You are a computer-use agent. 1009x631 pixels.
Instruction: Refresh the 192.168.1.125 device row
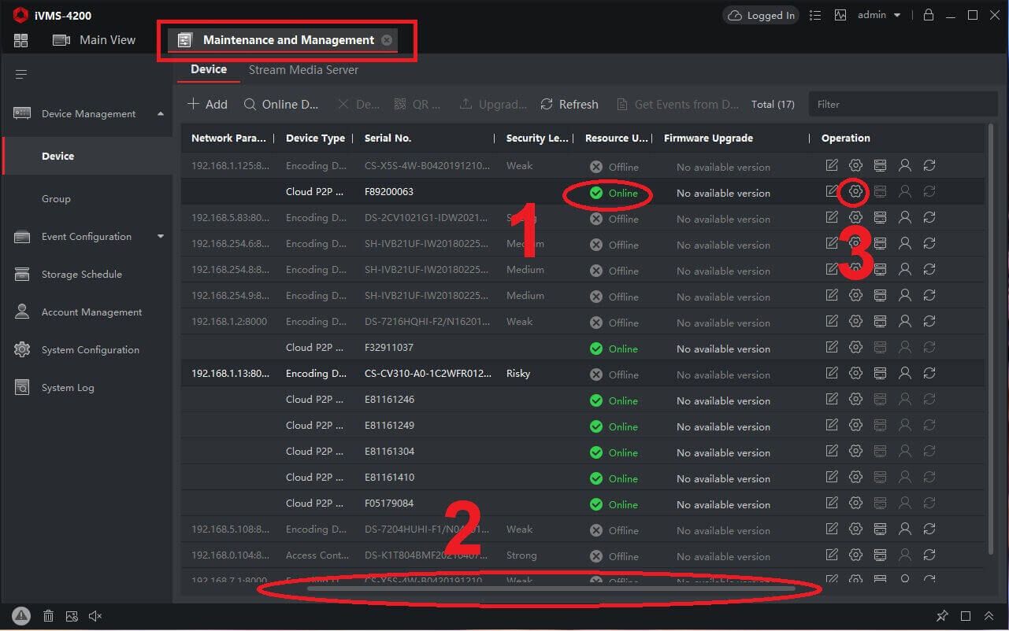click(929, 165)
